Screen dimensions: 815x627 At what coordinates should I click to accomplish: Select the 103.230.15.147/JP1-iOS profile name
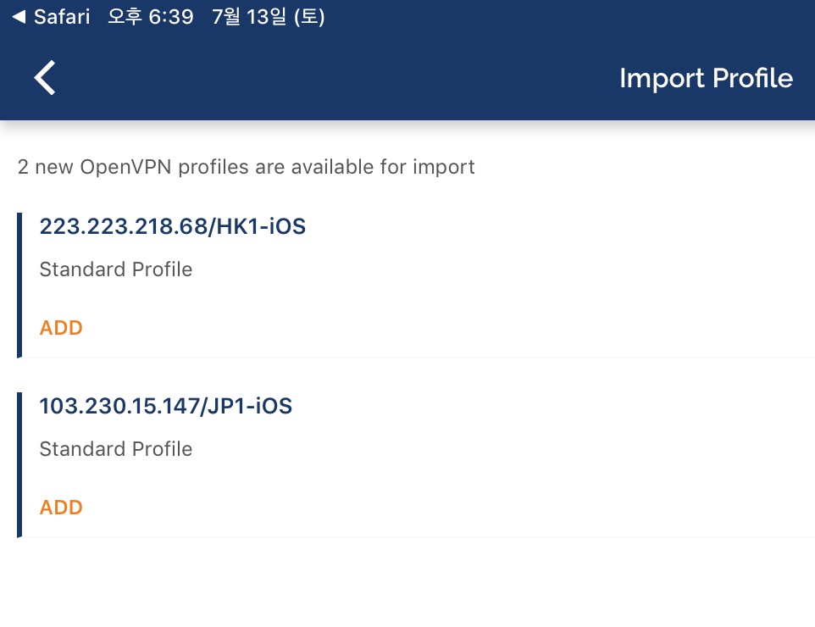tap(165, 407)
